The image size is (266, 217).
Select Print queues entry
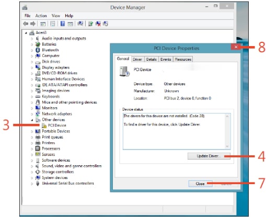tap(52, 137)
